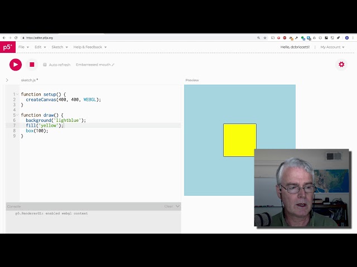Collapse the draw function fold arrow
This screenshot has width=357, height=267.
click(x=17, y=115)
